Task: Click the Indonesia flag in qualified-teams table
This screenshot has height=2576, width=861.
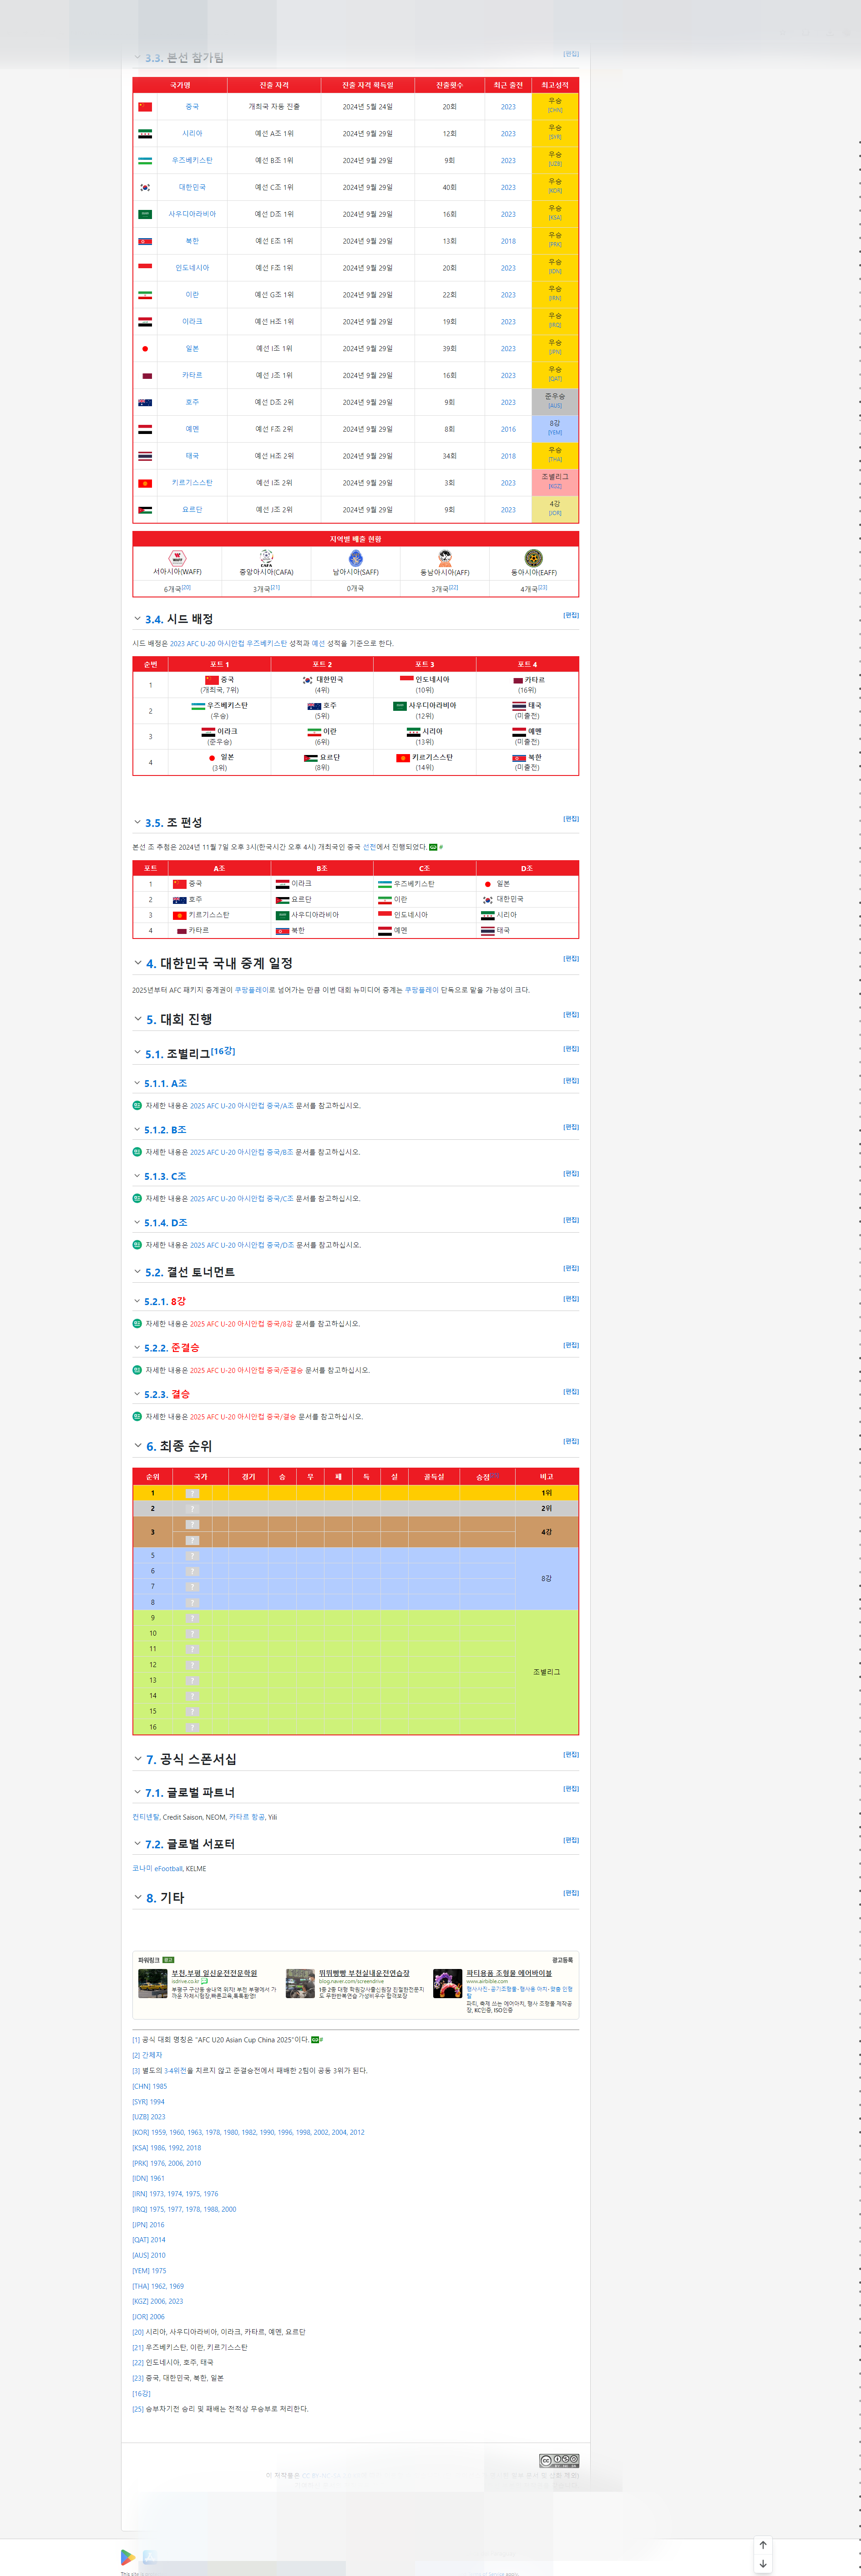Action: click(145, 268)
